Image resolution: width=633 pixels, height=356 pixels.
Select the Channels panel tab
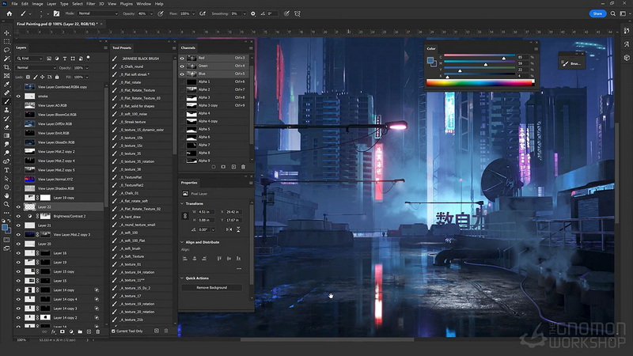pos(188,47)
